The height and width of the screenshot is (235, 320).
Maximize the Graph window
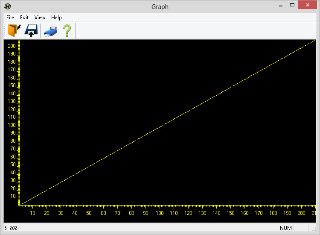pyautogui.click(x=292, y=6)
